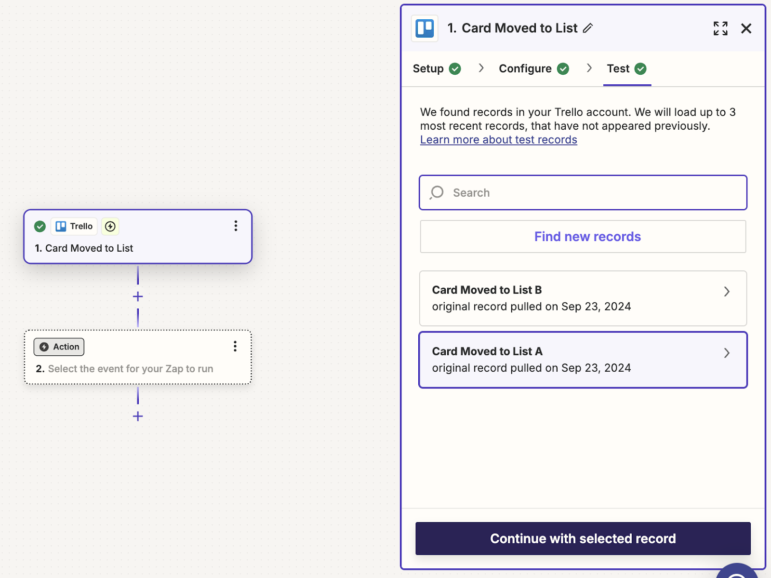Open the three-dot menu on the Action step

(x=235, y=346)
